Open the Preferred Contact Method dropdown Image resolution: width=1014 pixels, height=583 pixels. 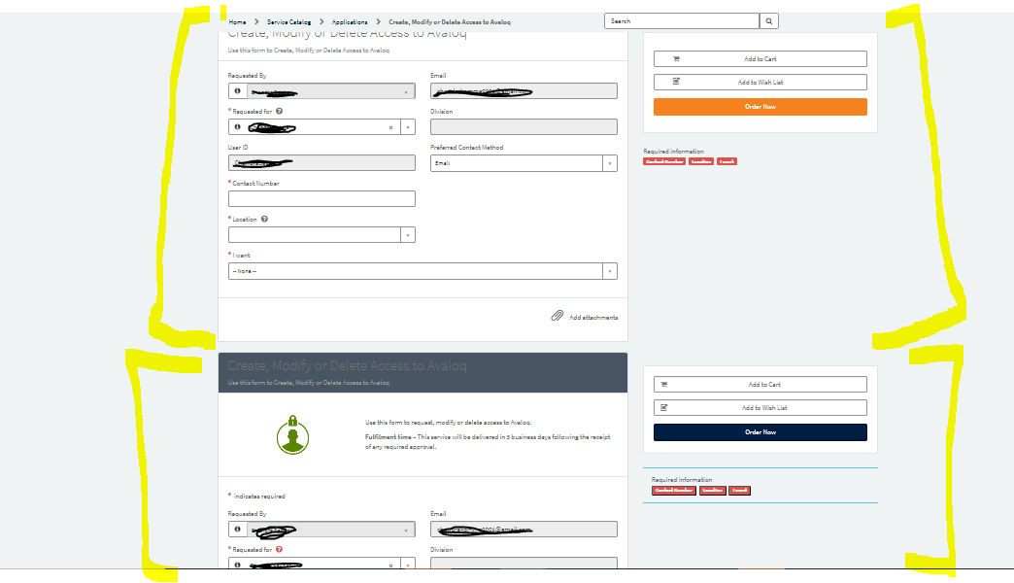524,163
